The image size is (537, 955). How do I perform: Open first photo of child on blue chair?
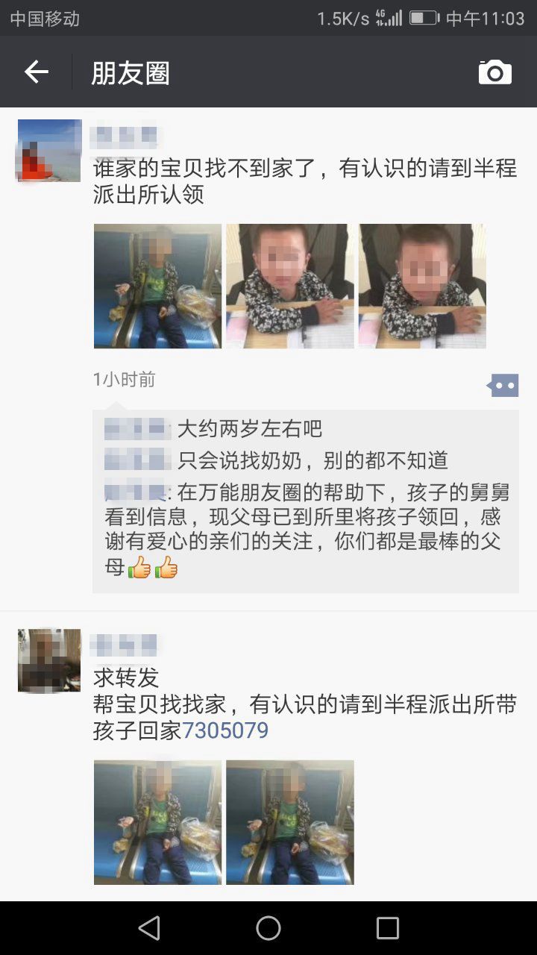point(157,286)
